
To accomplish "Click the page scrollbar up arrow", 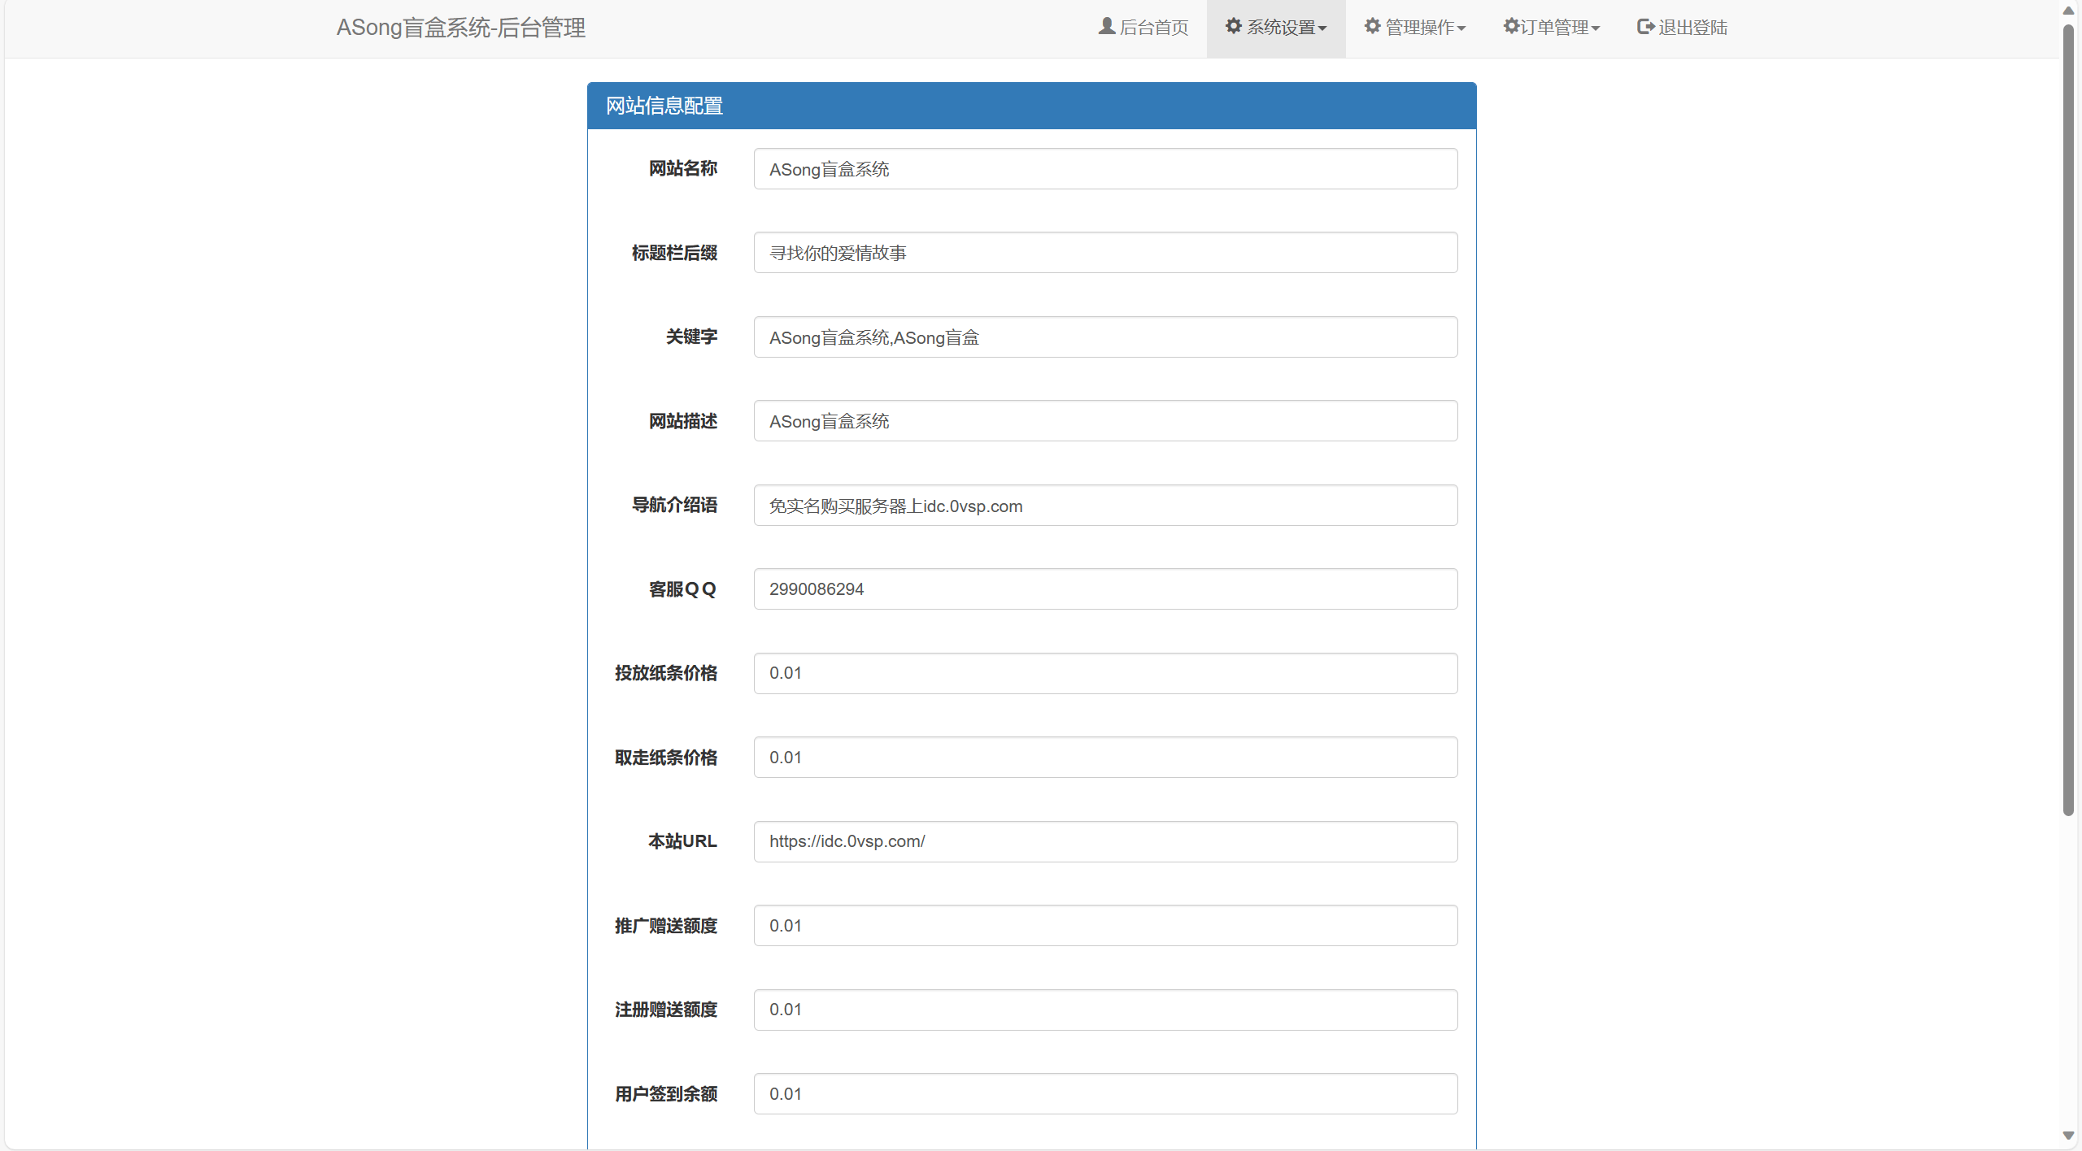I will click(x=2068, y=11).
